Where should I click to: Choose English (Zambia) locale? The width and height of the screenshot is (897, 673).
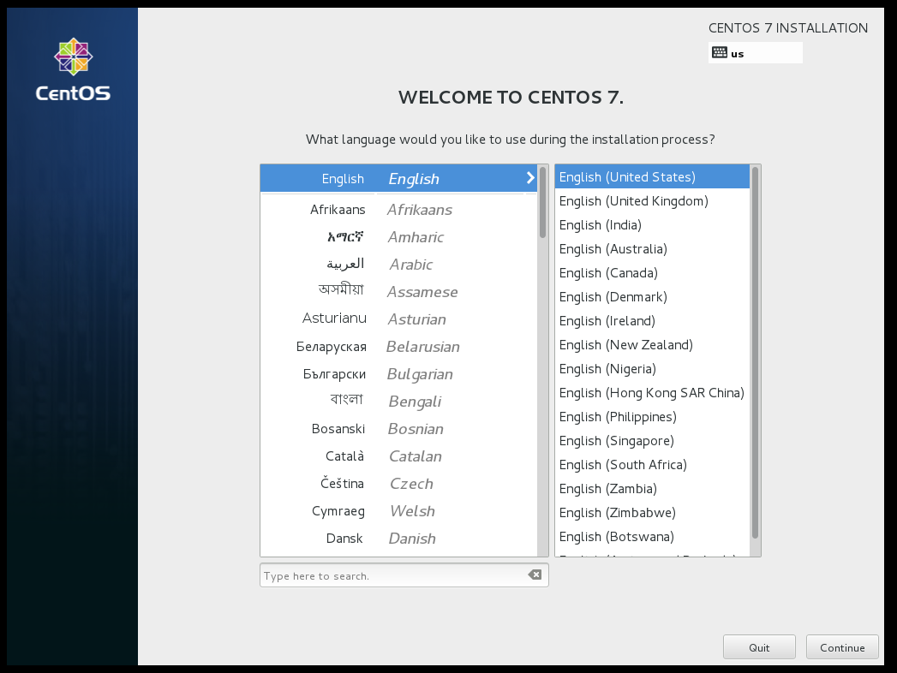(x=652, y=490)
